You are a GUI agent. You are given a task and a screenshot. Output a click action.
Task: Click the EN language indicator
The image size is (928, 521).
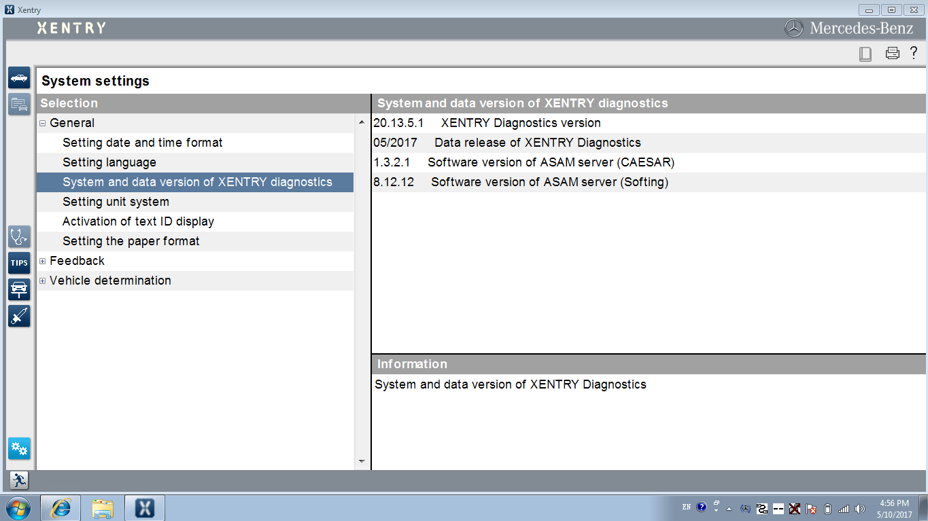click(x=687, y=507)
